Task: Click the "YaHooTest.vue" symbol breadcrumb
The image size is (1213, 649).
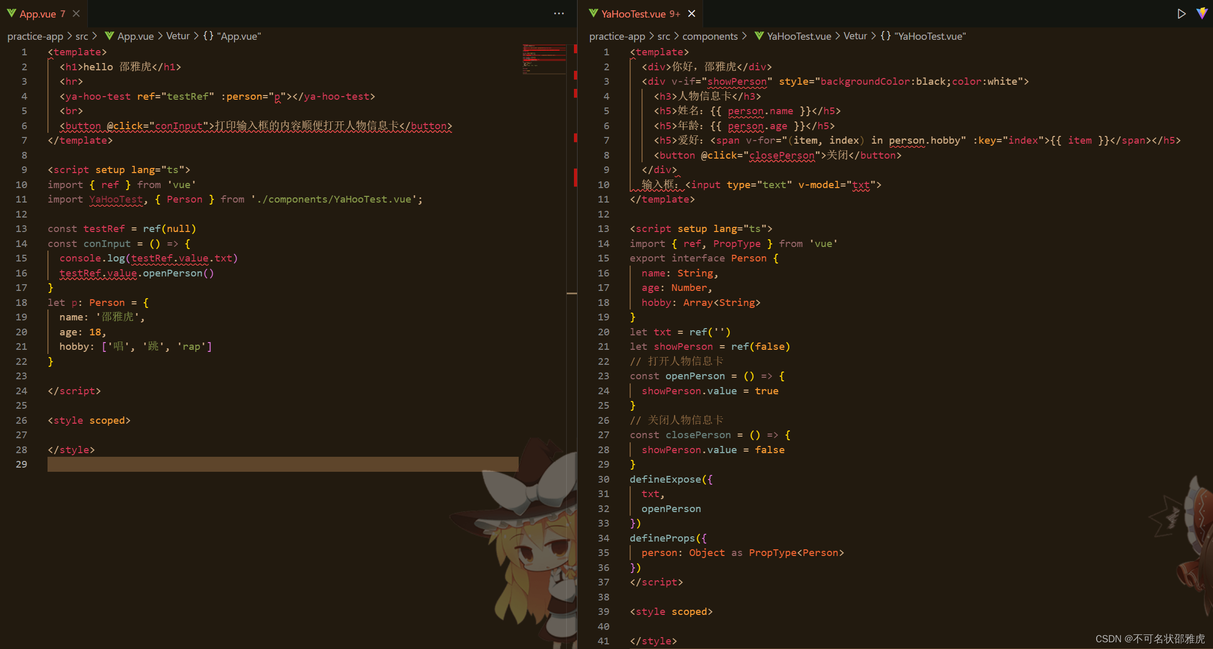Action: click(923, 36)
